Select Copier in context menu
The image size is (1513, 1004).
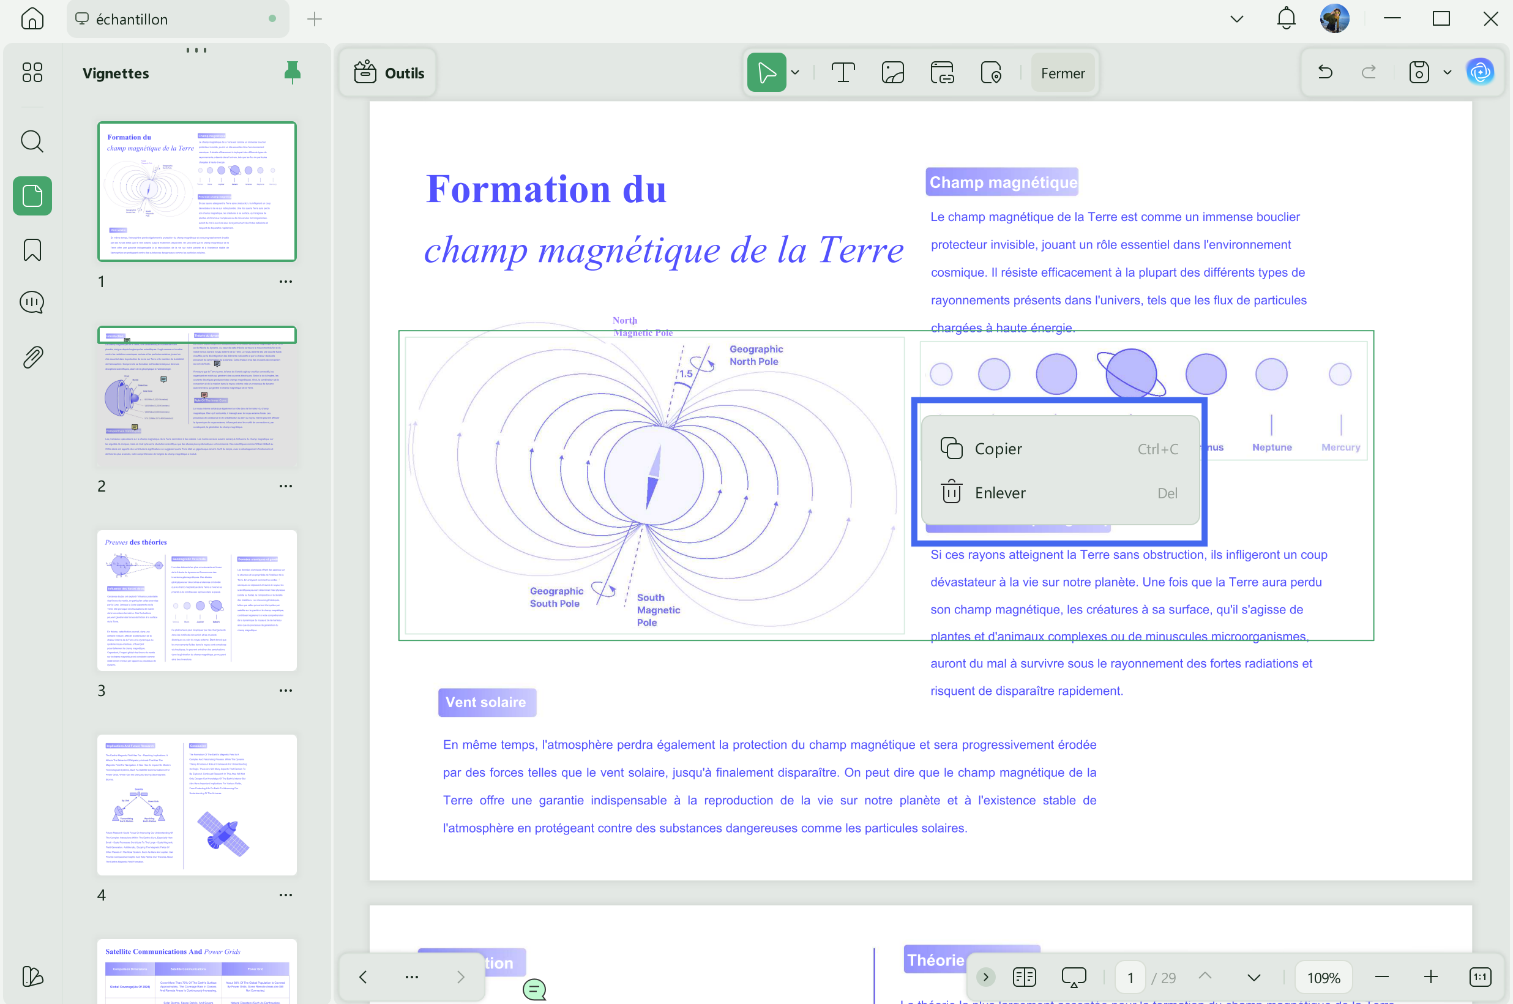(x=1060, y=449)
